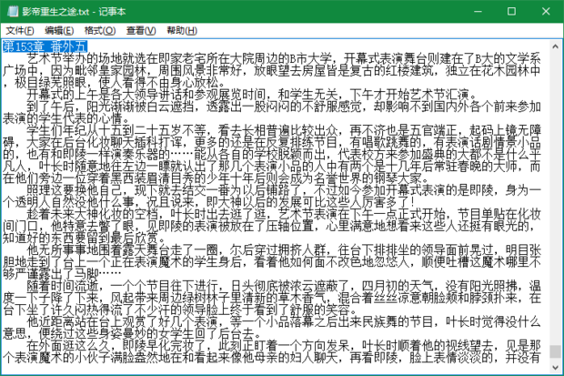The height and width of the screenshot is (376, 564).
Task: Click the line starting 艺术节举办的场地
Action: [284, 58]
